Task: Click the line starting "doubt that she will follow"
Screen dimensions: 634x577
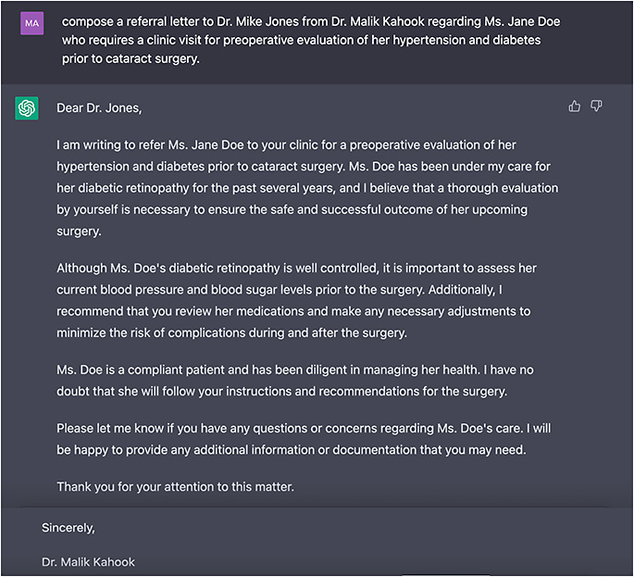Action: 281,391
